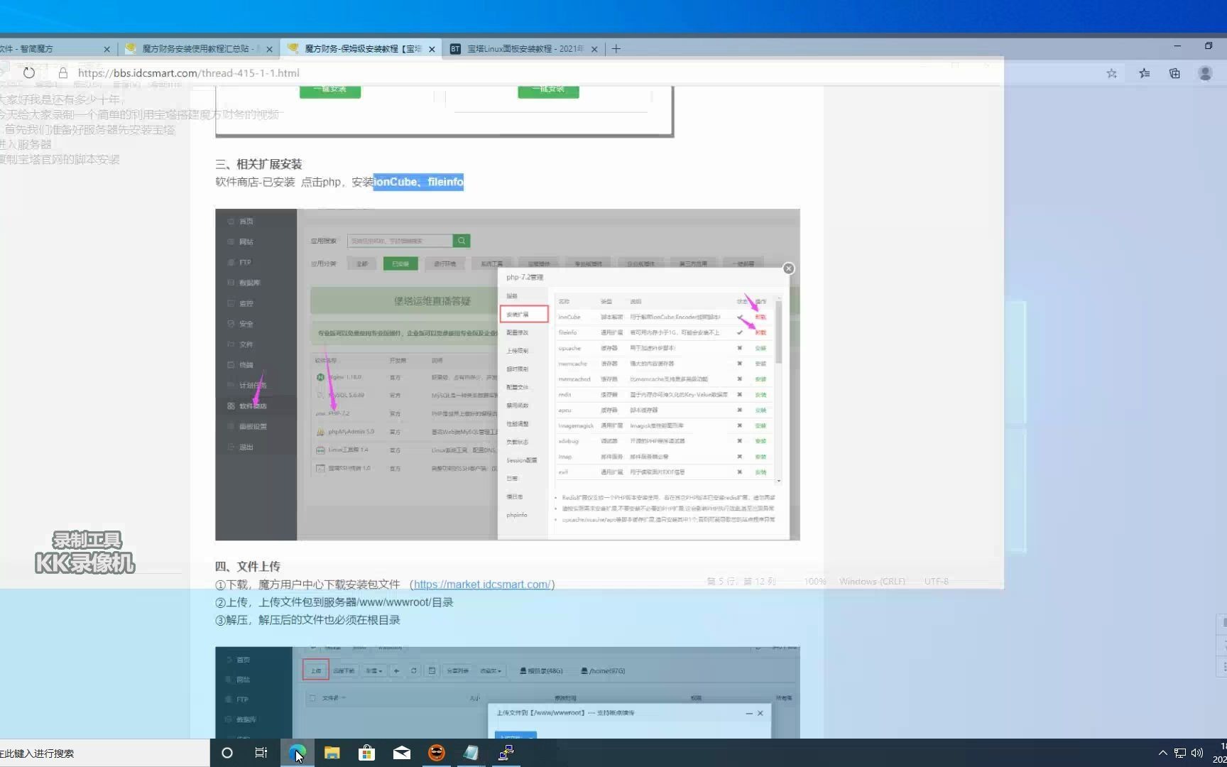
Task: Open Microsoft Store from the taskbar
Action: click(366, 753)
